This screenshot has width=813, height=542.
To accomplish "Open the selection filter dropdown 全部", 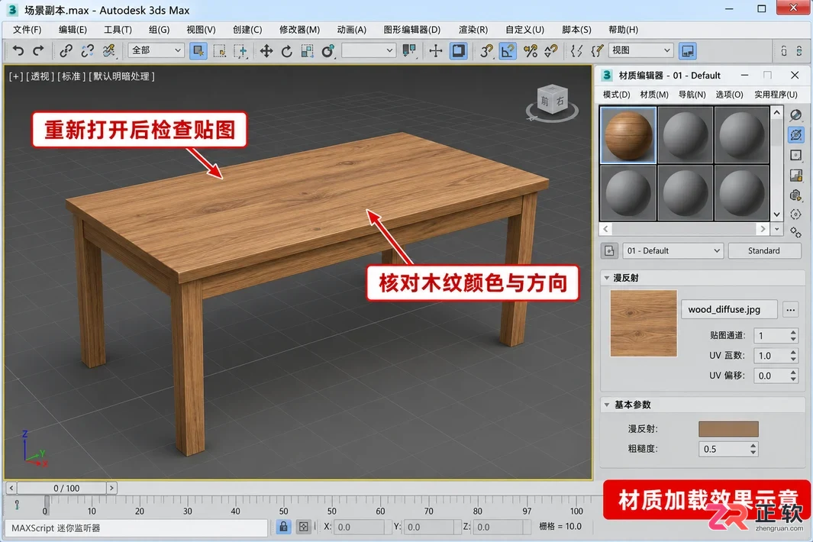I will pyautogui.click(x=156, y=50).
